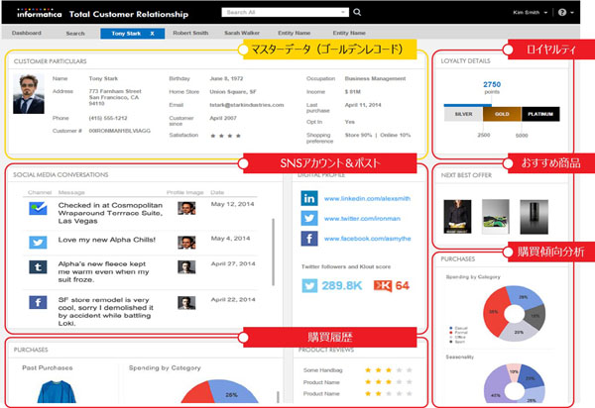This screenshot has width=595, height=408.
Task: Click the Tumblr icon beside fleece message
Action: (38, 267)
